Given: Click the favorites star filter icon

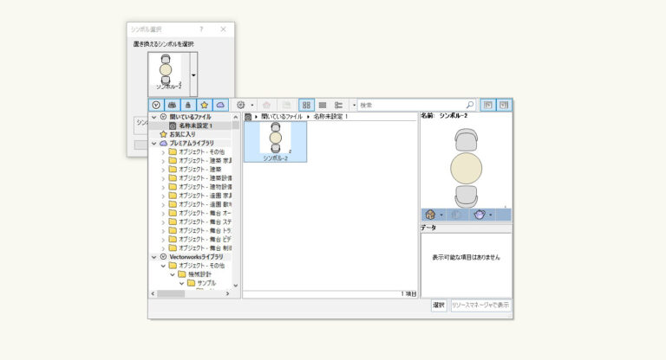Looking at the screenshot, I should point(205,105).
